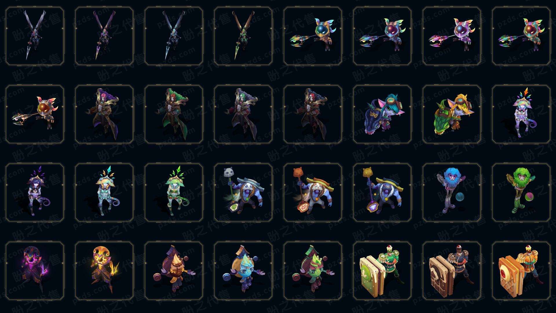Choose the orange cat-staff ogre skin
Viewport: 556px width, 313px height.
coord(312,192)
